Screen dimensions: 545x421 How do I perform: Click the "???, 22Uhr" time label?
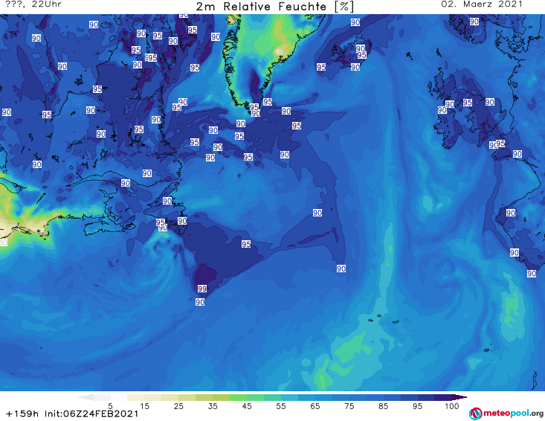click(33, 4)
